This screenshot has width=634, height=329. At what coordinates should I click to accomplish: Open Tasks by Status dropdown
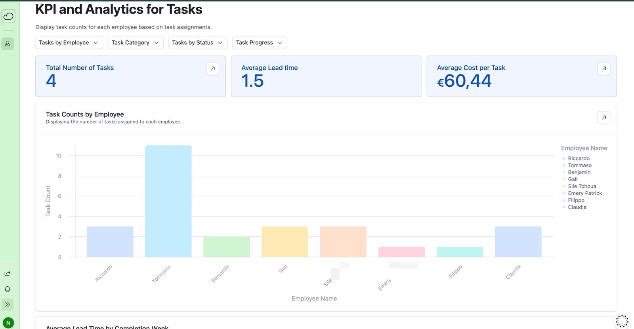(198, 43)
